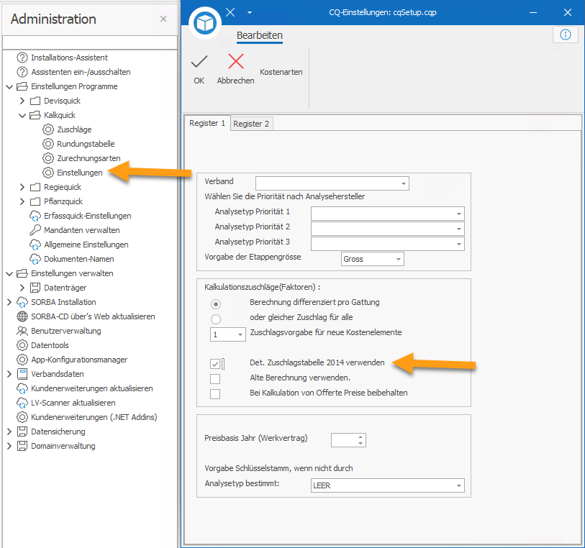Click the blue cube application logo
This screenshot has height=548, width=585.
point(205,23)
